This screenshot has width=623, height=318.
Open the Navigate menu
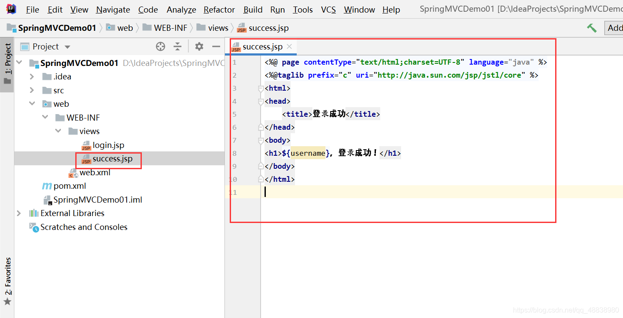pos(113,10)
